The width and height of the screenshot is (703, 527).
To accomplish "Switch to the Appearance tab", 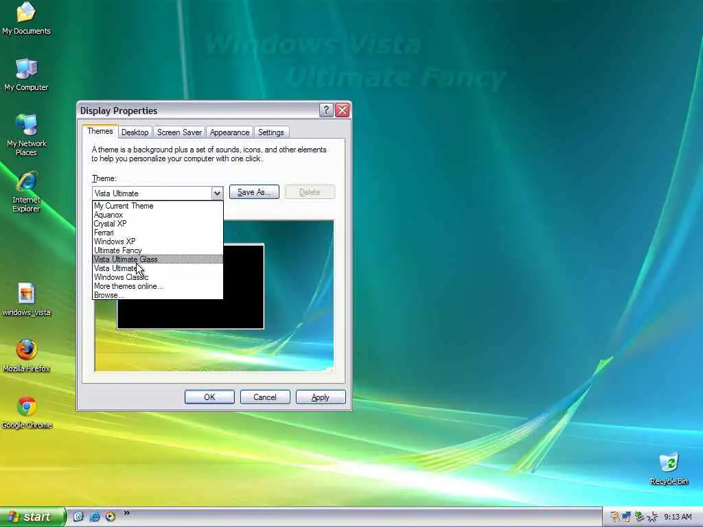I will pyautogui.click(x=229, y=132).
